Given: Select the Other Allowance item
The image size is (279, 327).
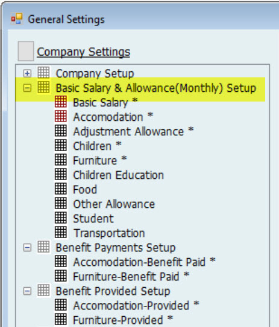Looking at the screenshot, I should [x=114, y=204].
